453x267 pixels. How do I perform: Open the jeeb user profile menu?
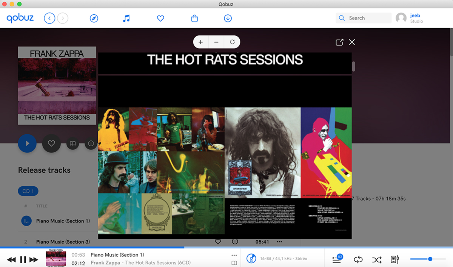410,18
